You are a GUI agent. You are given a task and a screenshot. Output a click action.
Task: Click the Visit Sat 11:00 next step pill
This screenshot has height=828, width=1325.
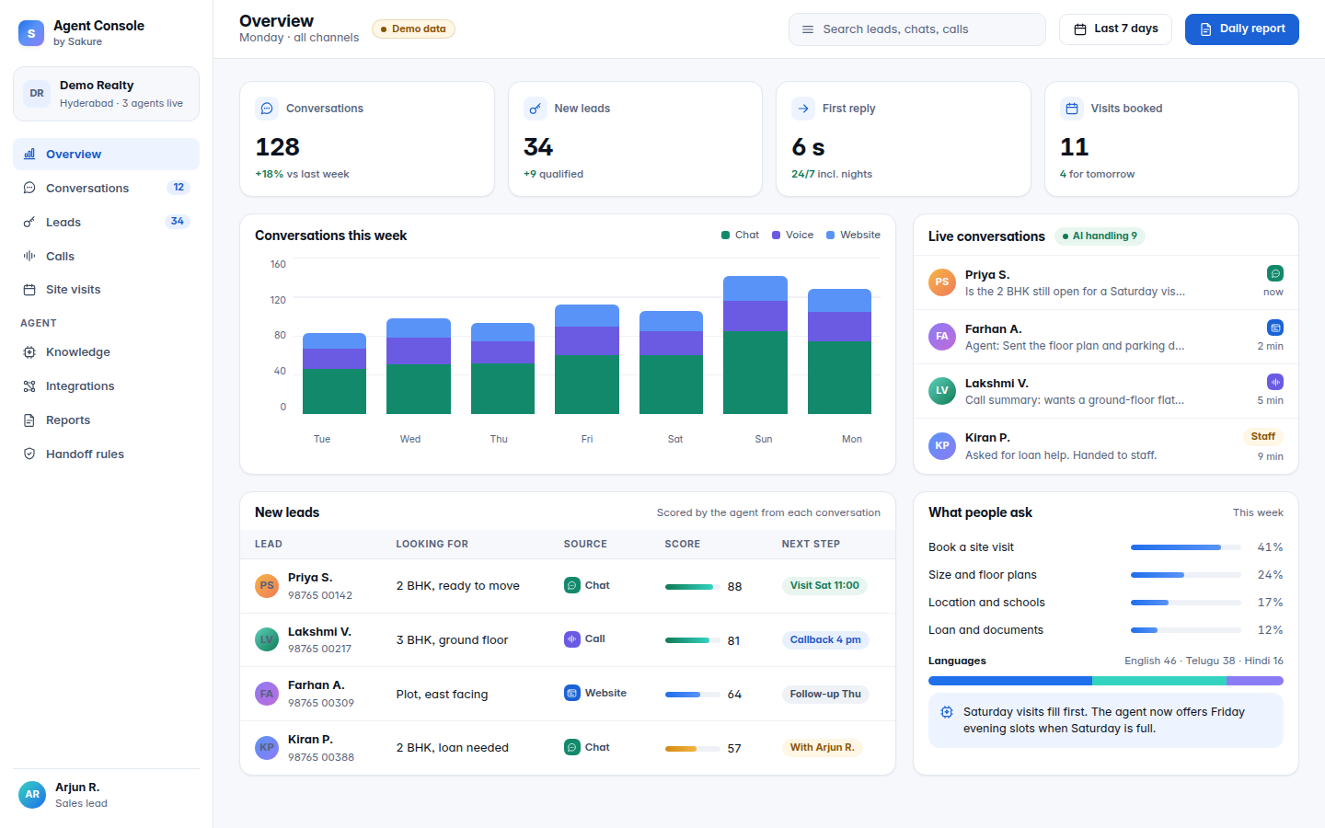coord(824,586)
